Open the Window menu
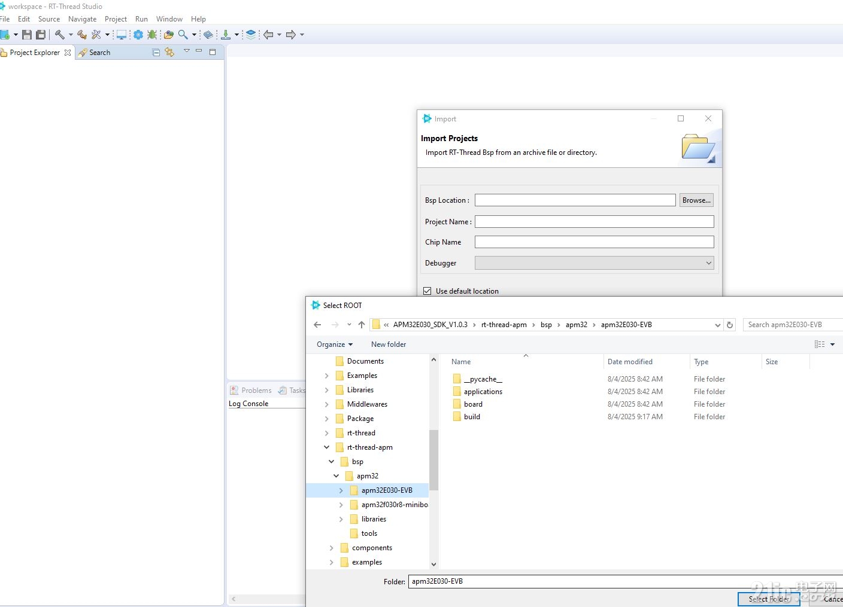Screen dimensions: 843x607 pyautogui.click(x=169, y=19)
